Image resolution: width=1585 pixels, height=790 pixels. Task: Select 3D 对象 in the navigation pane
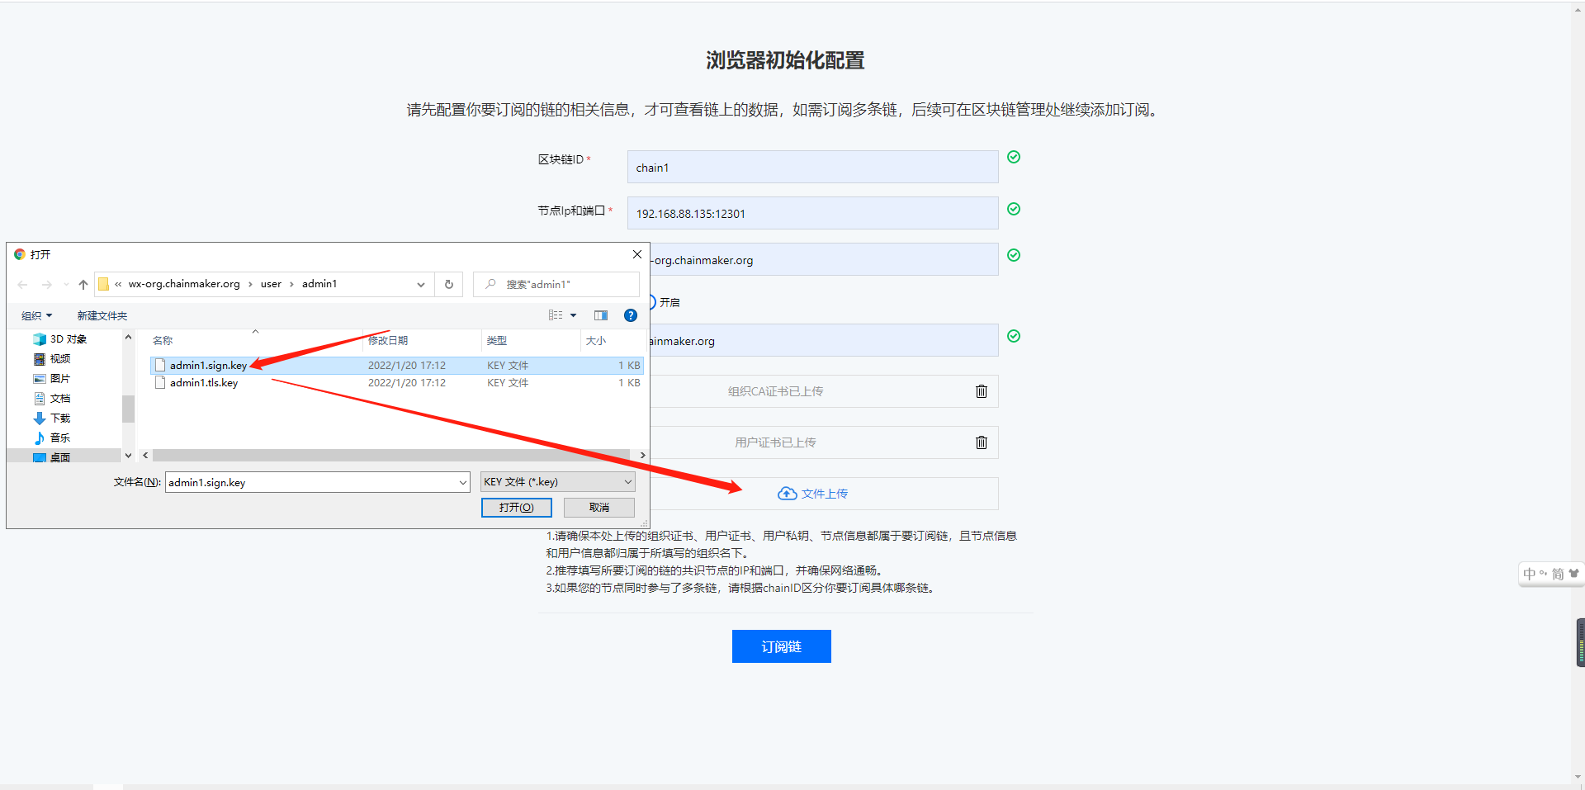click(60, 339)
